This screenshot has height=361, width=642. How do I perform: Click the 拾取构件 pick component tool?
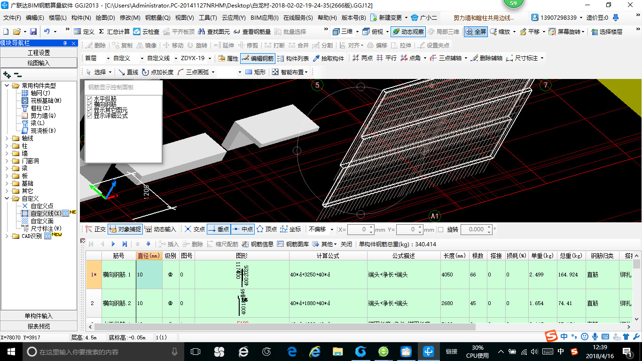coord(329,58)
